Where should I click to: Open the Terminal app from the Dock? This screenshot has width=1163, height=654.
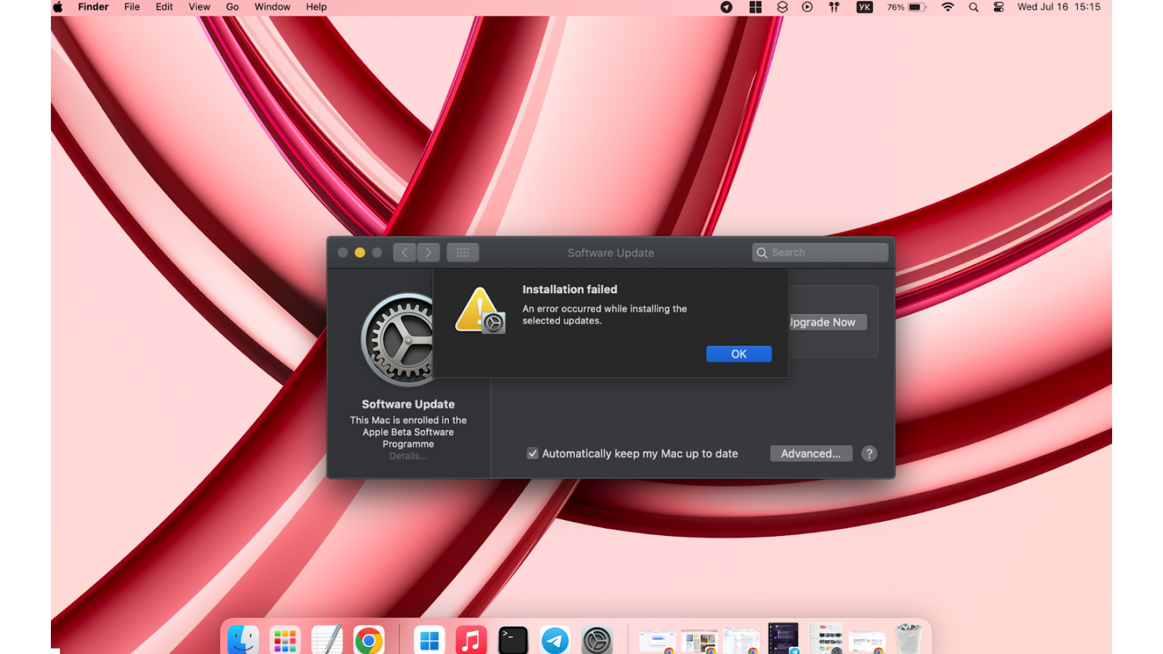pos(512,638)
